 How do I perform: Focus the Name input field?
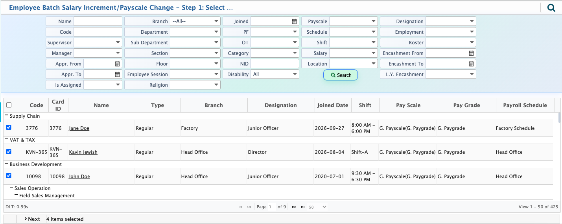[x=98, y=22]
